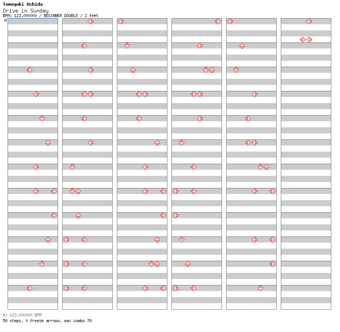
Task: Click the Tomoyuki Uchida artist heading
Action: tap(23, 5)
